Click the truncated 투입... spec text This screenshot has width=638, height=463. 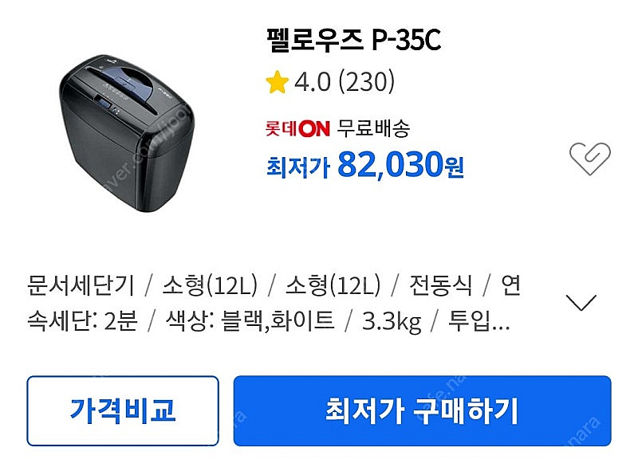tap(478, 320)
